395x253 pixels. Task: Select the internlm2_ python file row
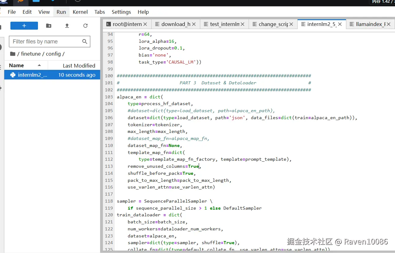[x=52, y=75]
